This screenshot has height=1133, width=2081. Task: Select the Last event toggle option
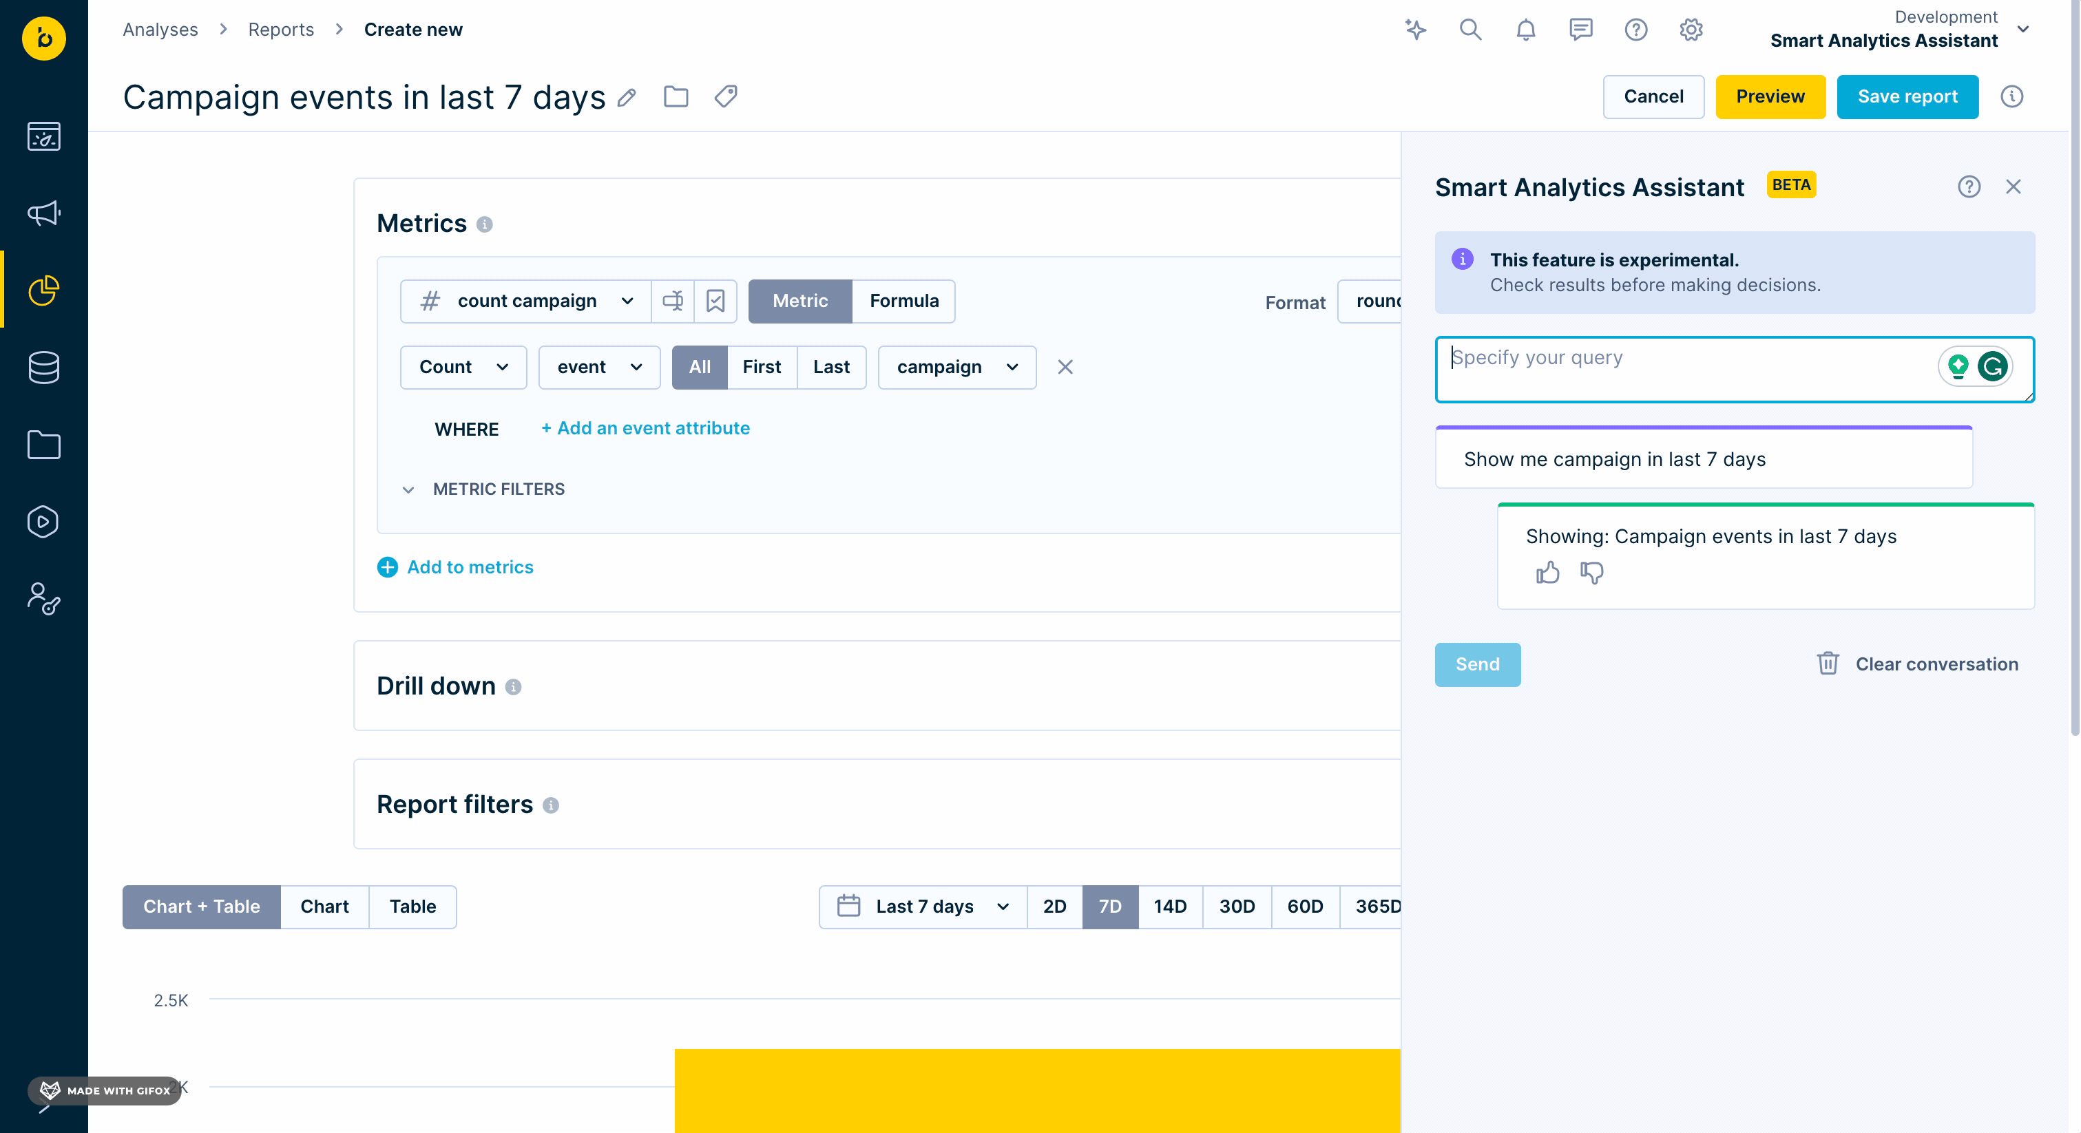(830, 368)
